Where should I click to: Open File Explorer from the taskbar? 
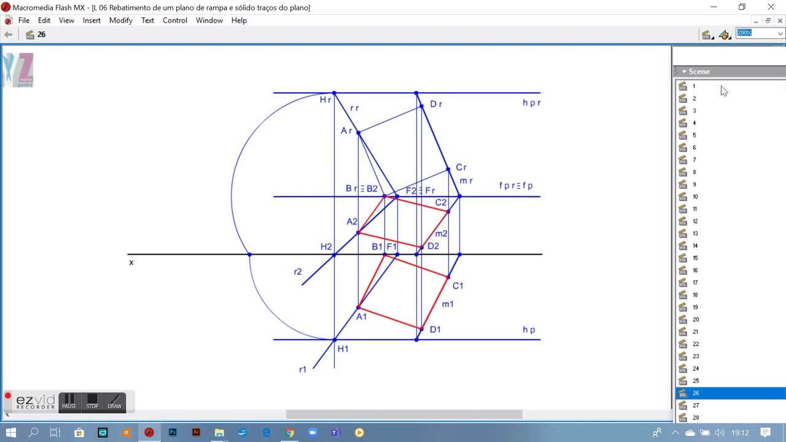coord(219,433)
